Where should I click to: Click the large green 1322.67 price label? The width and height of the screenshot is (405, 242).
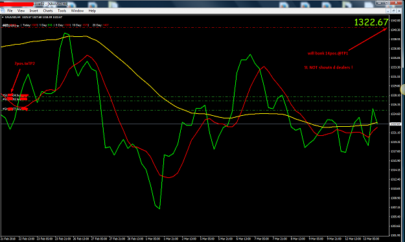point(371,22)
